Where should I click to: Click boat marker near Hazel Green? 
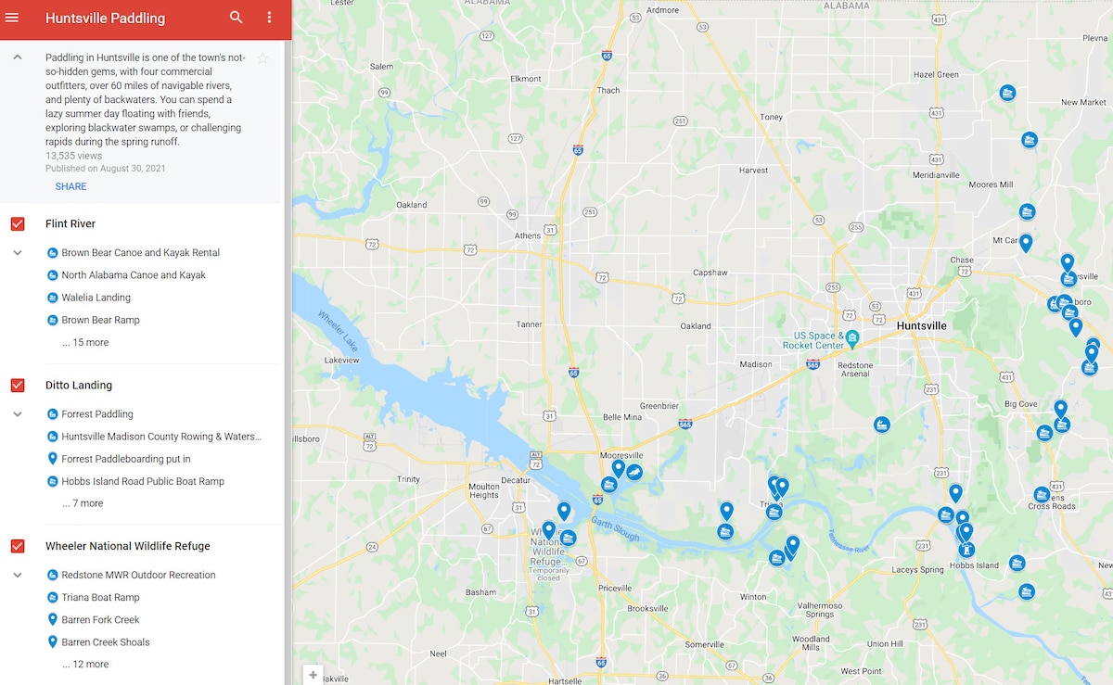1007,93
